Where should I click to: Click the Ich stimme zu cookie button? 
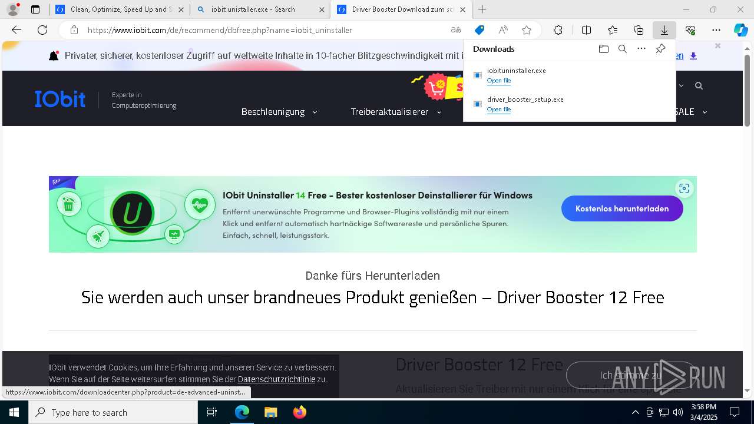click(631, 375)
